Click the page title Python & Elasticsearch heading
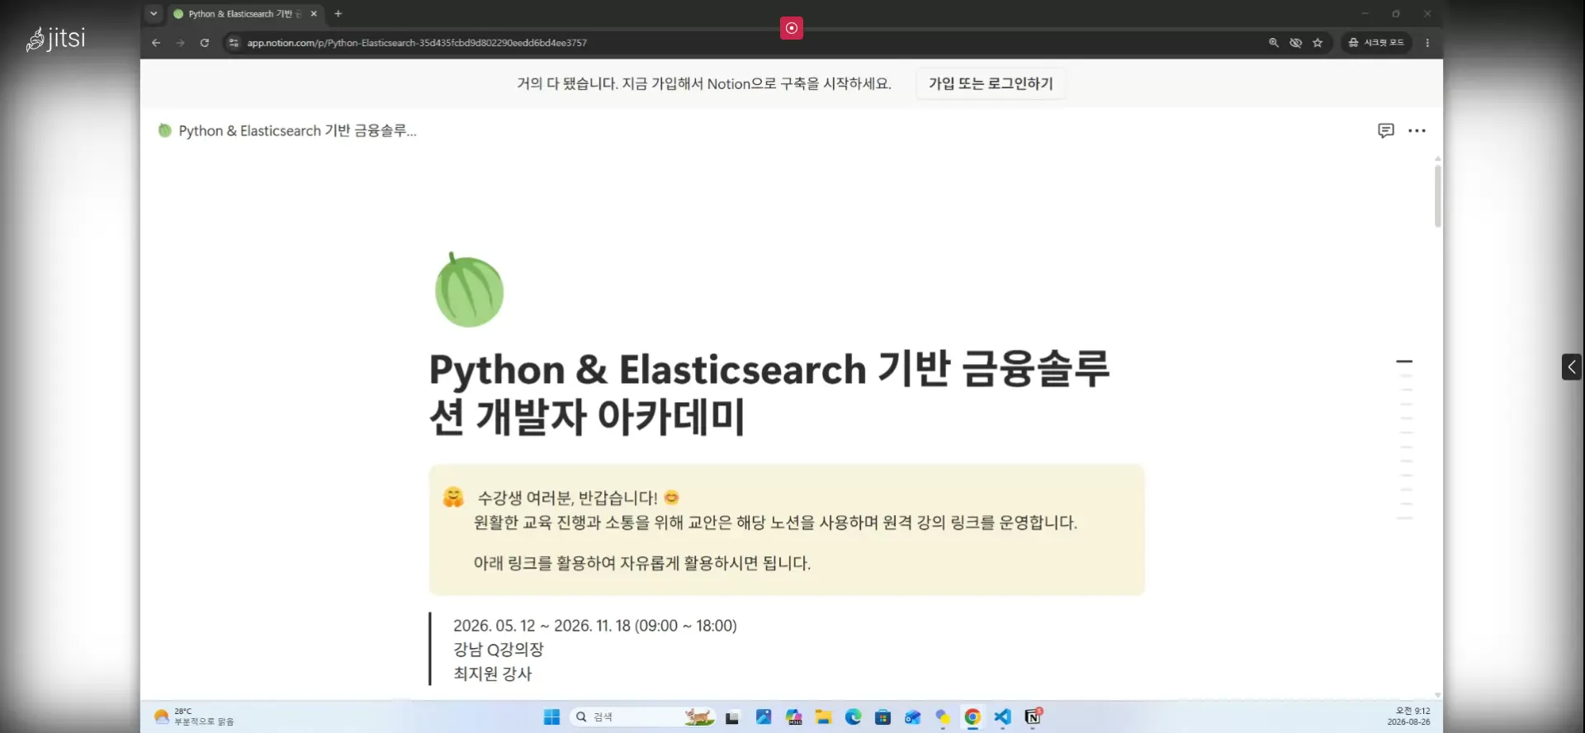The image size is (1585, 733). pyautogui.click(x=769, y=393)
